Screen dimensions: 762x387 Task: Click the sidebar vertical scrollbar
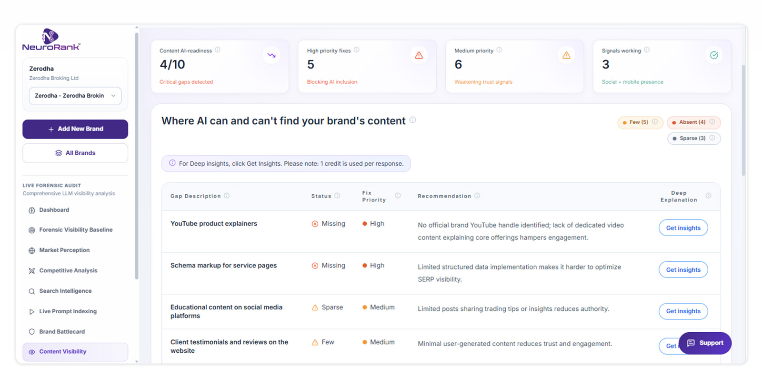point(137,156)
